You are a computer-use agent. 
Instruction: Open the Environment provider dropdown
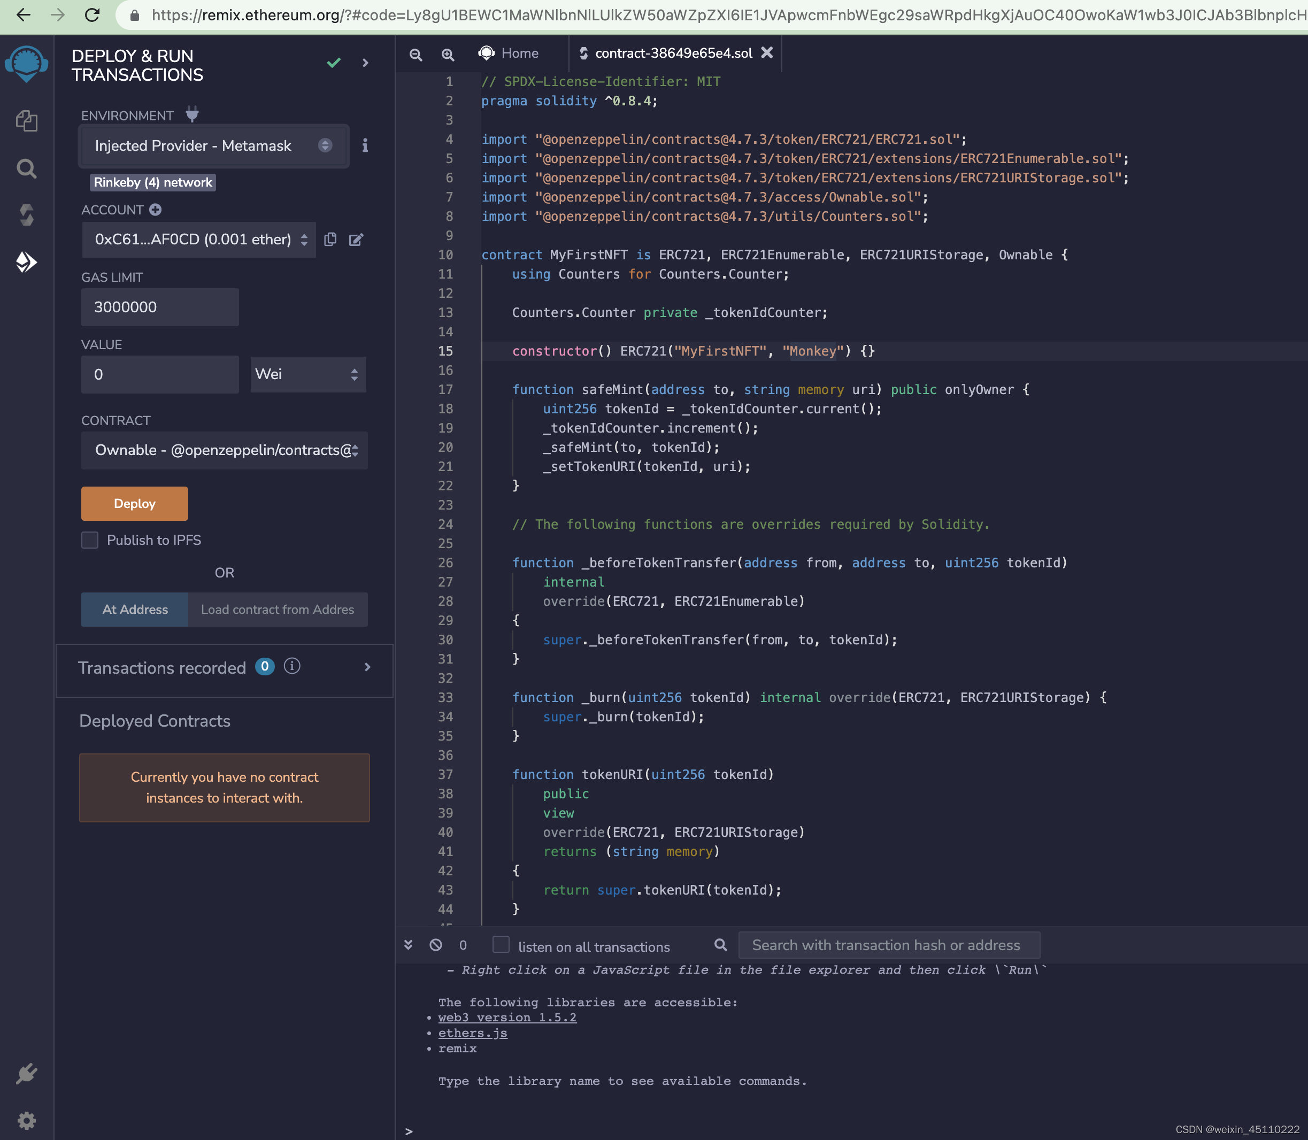[213, 145]
